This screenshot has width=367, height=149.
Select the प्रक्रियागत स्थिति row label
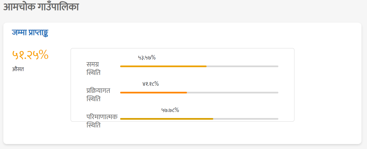[x=98, y=95]
